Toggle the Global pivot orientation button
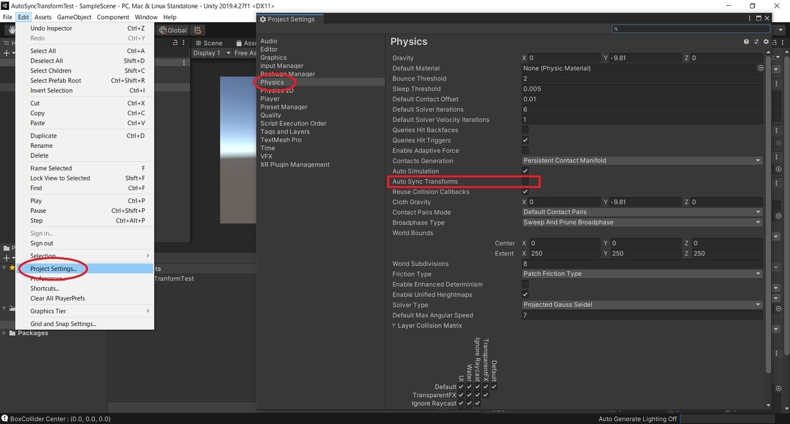Viewport: 790px width, 424px height. [x=173, y=30]
